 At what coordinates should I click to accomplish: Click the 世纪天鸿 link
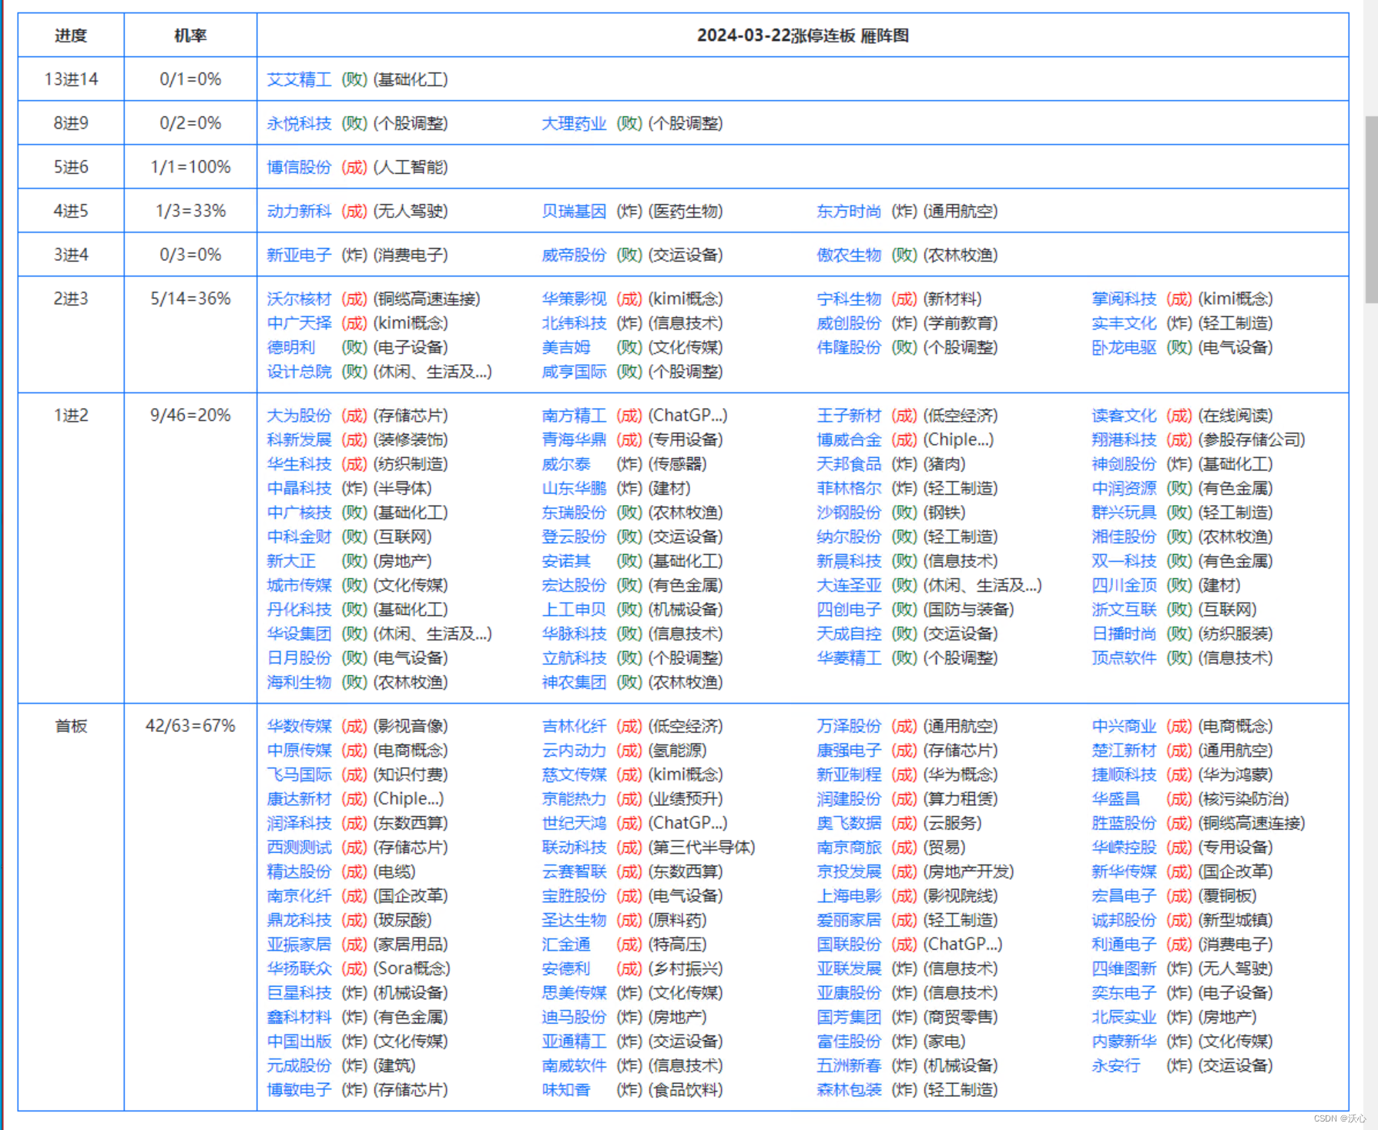pos(574,823)
